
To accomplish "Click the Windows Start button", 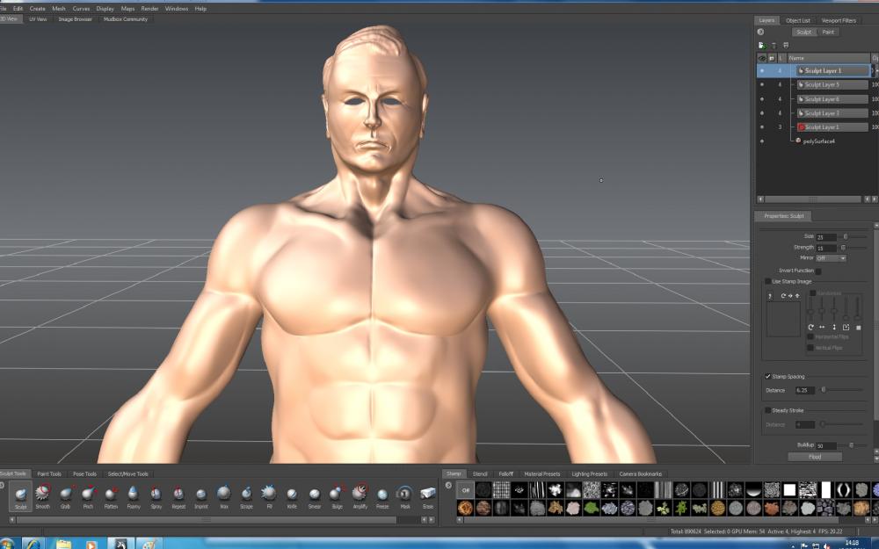I will (x=7, y=544).
